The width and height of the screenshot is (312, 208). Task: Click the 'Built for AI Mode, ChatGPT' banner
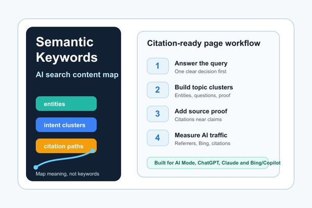coord(207,163)
